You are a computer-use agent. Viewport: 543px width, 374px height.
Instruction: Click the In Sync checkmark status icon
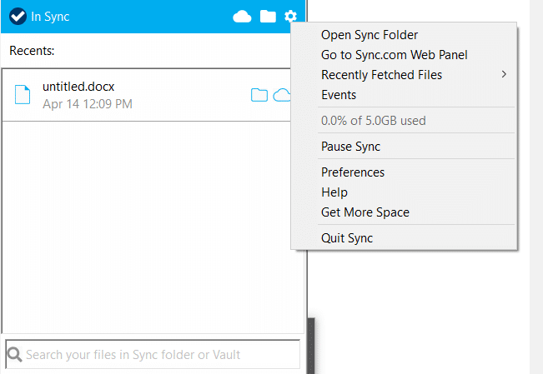[x=18, y=17]
